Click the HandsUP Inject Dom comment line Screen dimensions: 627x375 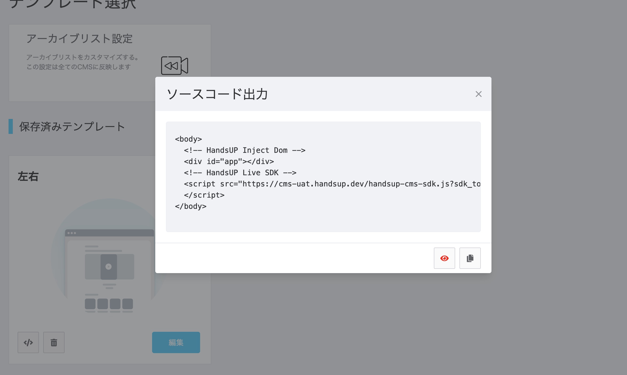click(x=244, y=150)
